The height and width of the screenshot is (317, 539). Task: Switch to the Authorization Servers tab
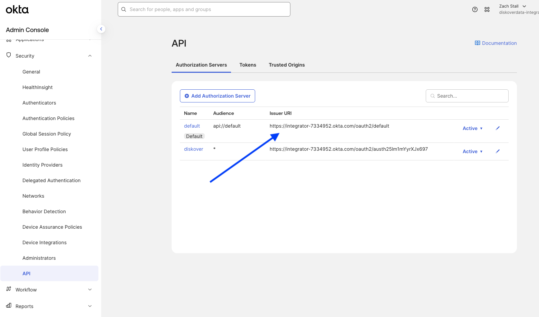coord(201,65)
